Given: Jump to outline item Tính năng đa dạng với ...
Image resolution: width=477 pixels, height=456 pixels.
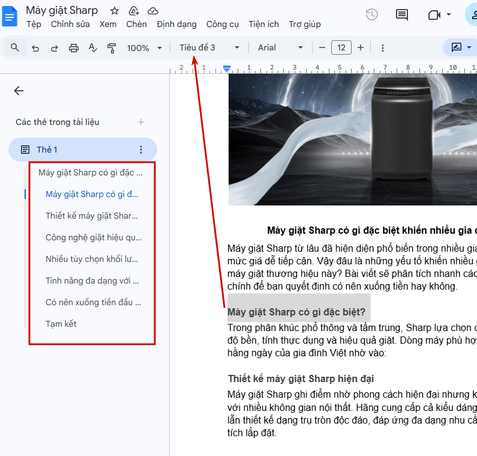Looking at the screenshot, I should click(x=92, y=281).
